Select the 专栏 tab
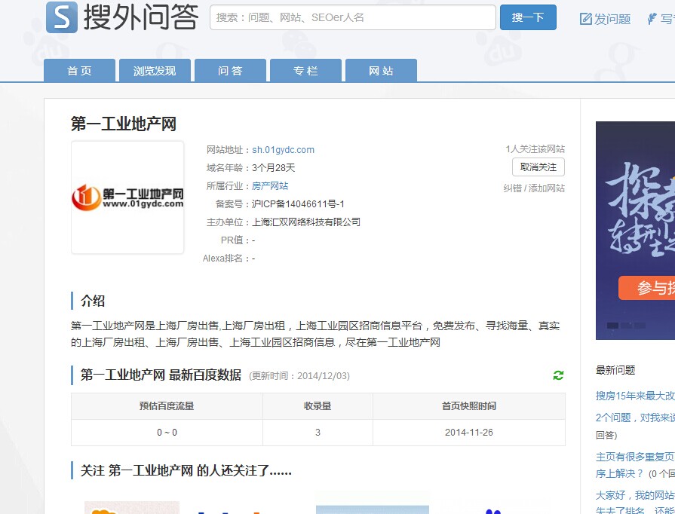The height and width of the screenshot is (514, 675). coord(305,71)
